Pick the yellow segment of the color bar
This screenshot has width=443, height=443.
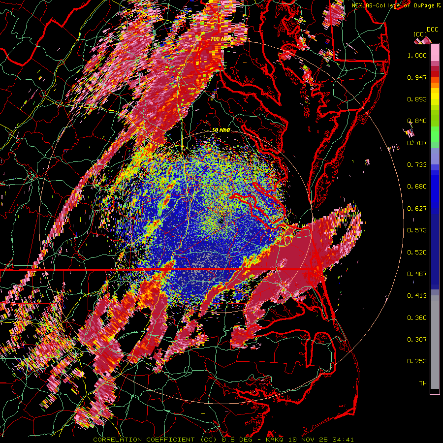[x=435, y=96]
